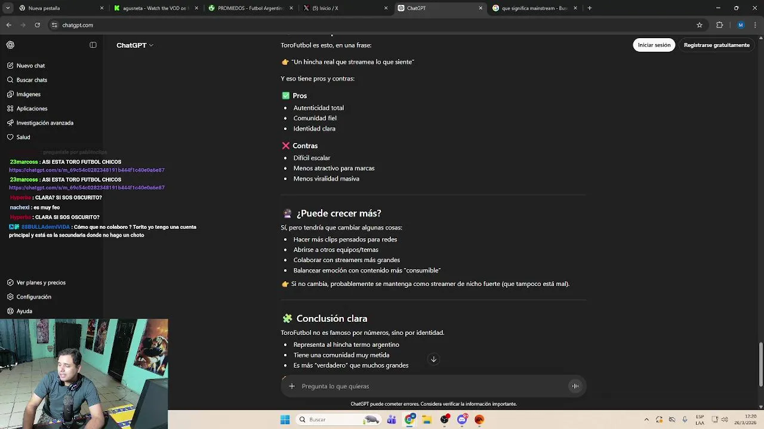
Task: Click the Ayuda icon
Action: coord(10,311)
